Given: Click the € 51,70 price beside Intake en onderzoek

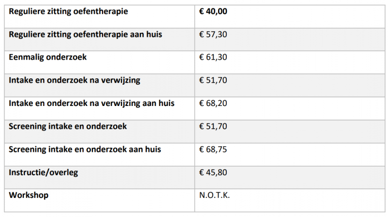Looking at the screenshot, I should pyautogui.click(x=213, y=80).
